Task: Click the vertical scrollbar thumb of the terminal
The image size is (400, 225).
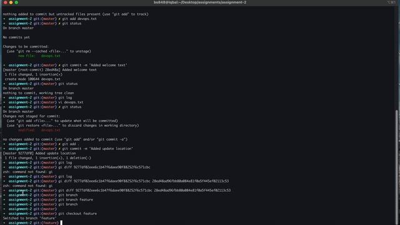Action: coord(396,167)
